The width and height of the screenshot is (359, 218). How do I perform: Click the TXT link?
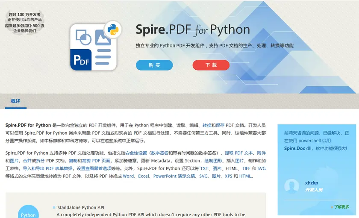tap(204, 168)
